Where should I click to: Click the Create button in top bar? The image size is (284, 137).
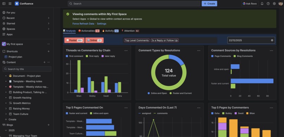(x=209, y=4)
